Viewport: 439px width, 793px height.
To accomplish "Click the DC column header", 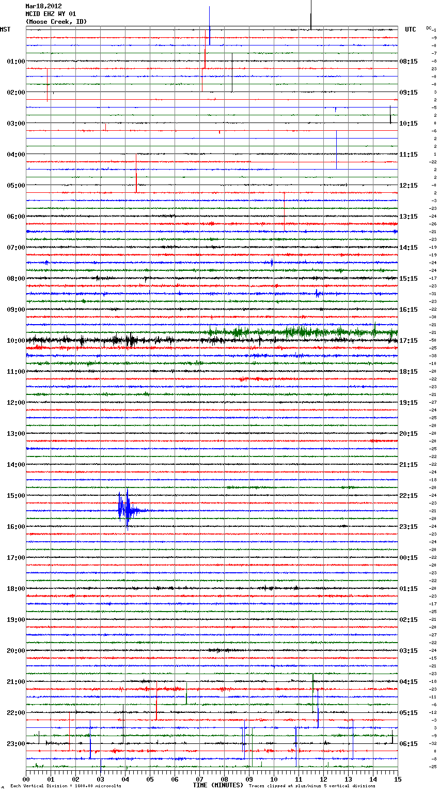I will [428, 28].
